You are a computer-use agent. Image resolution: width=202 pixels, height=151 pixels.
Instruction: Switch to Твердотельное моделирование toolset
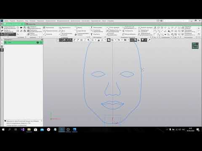pos(8,28)
